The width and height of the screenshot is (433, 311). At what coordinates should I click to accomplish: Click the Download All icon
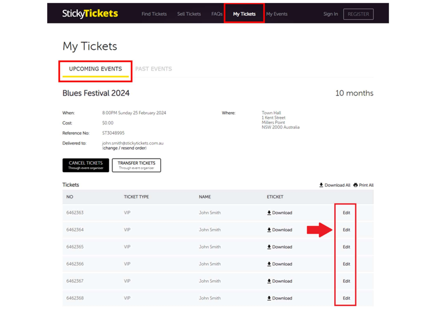(x=321, y=185)
